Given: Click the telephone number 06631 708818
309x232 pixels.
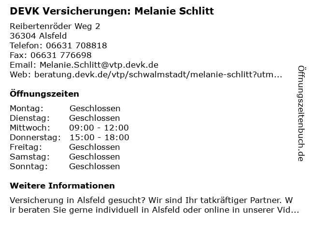Looking at the screenshot, I should pos(76,45).
